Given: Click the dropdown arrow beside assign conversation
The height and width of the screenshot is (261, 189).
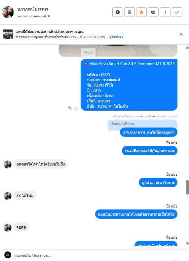Looking at the screenshot, I should tap(49, 16).
